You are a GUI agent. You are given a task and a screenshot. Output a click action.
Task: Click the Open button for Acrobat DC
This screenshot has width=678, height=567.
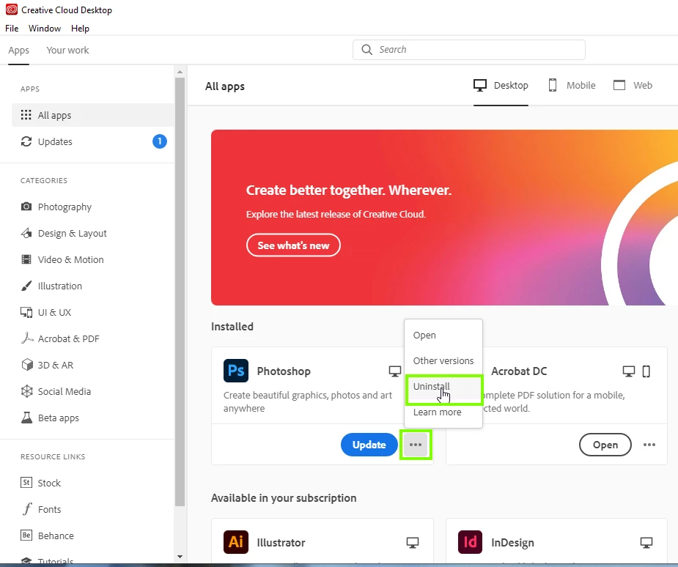(605, 445)
